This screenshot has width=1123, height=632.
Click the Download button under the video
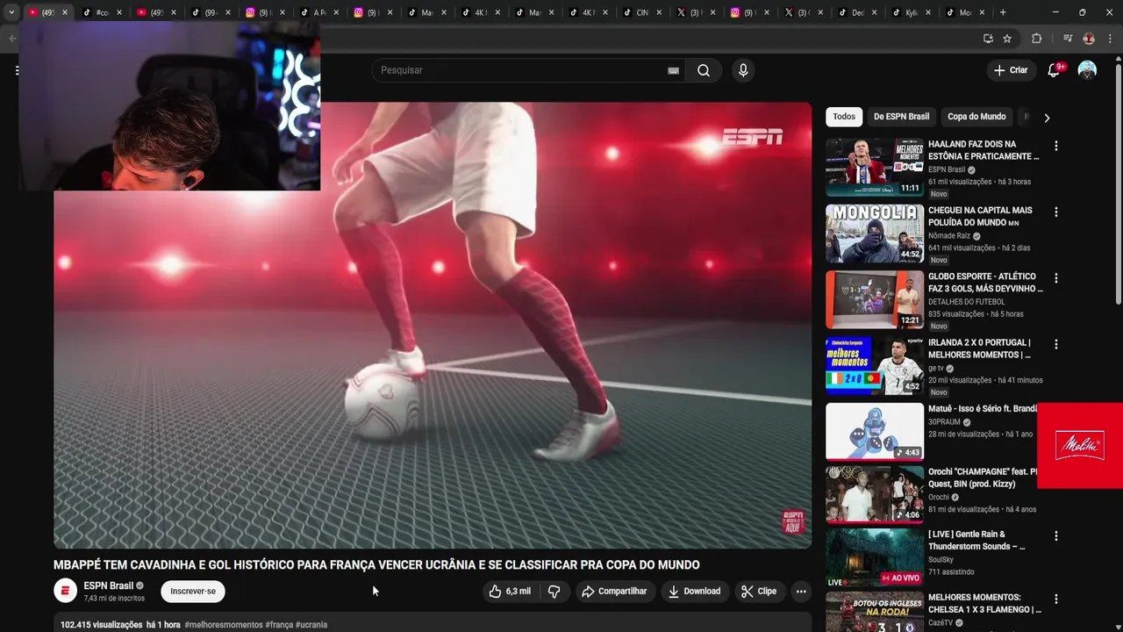[x=694, y=592]
